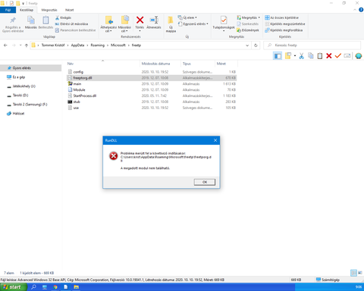The image size is (364, 291).
Task: Click Tommer Kristóf in the address breadcrumb
Action: coord(53,45)
